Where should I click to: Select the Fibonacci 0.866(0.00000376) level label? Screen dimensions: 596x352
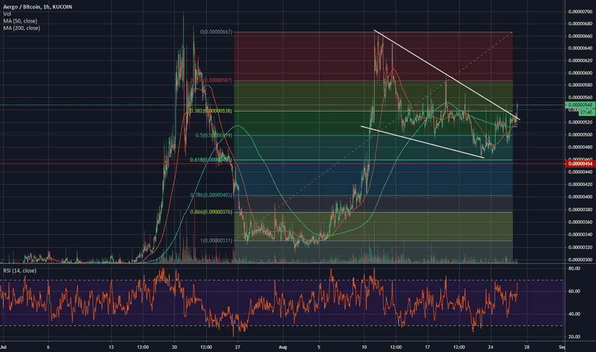coord(211,212)
